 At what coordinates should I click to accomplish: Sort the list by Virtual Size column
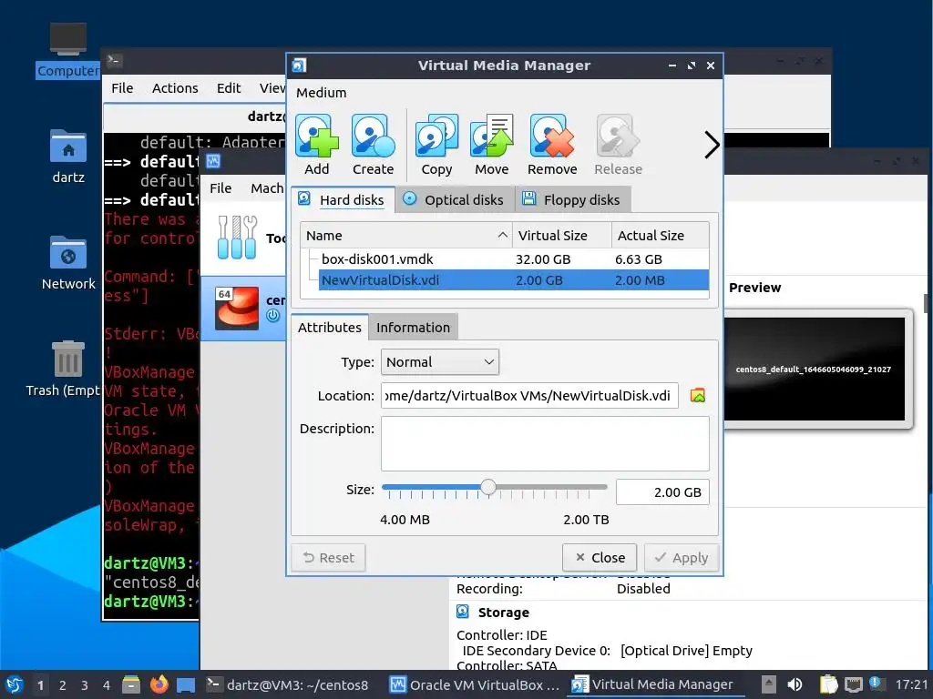(x=561, y=236)
